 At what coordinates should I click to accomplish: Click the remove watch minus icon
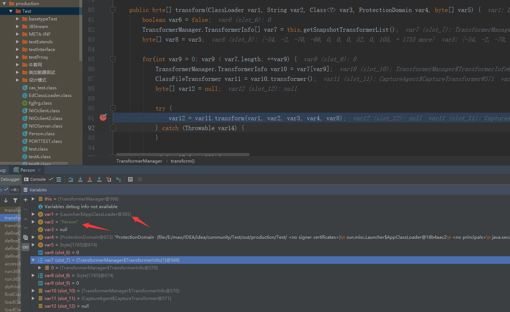(x=26, y=209)
